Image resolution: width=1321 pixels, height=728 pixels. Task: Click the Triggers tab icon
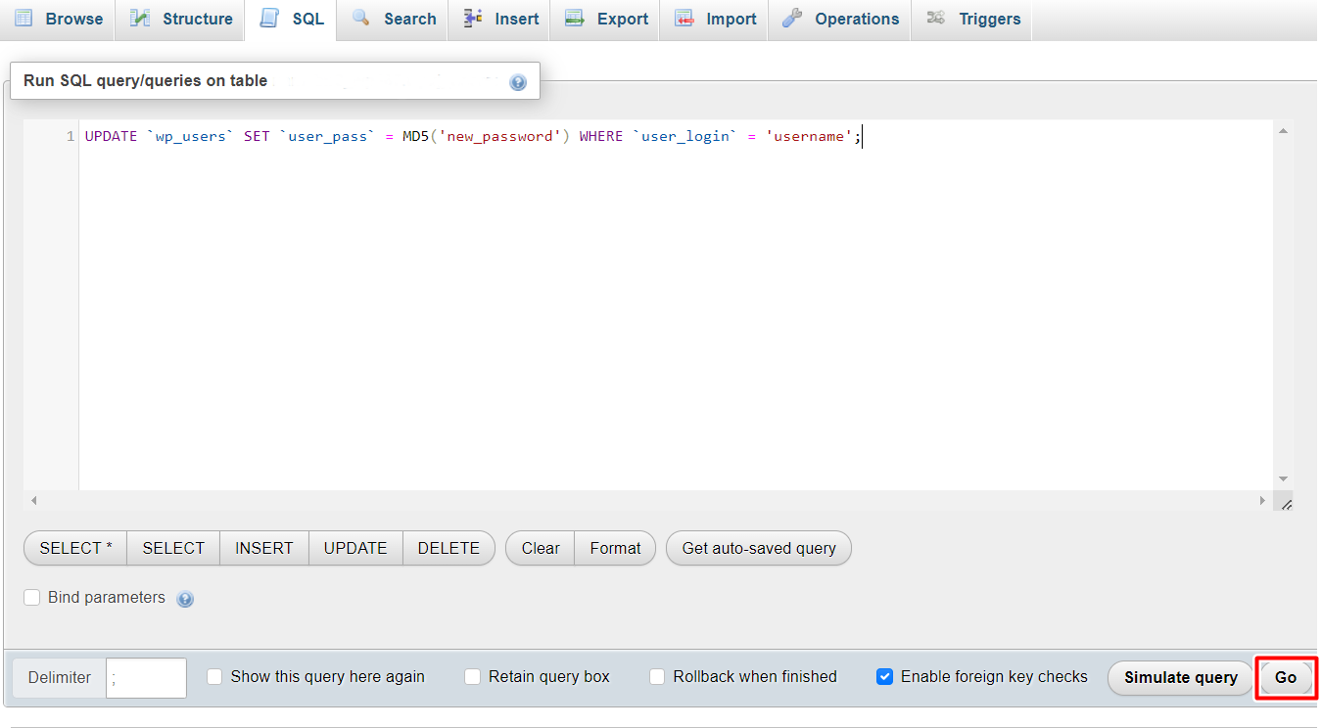(935, 19)
